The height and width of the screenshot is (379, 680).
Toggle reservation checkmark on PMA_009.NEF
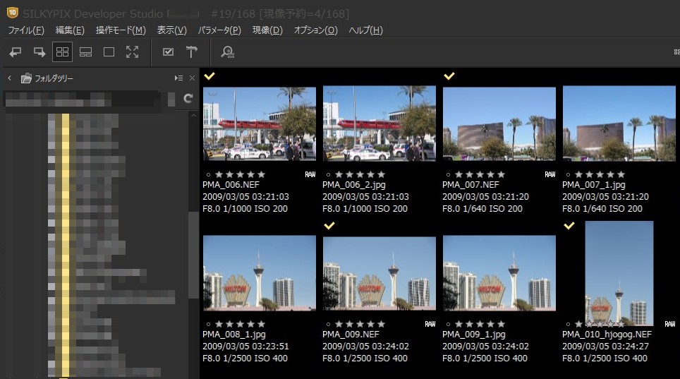[x=329, y=226]
